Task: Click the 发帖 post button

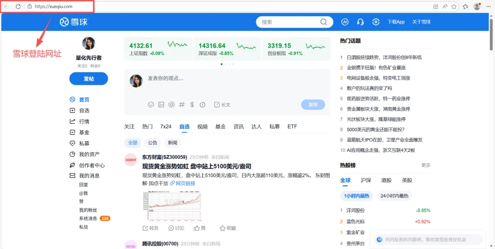Action: pos(89,79)
